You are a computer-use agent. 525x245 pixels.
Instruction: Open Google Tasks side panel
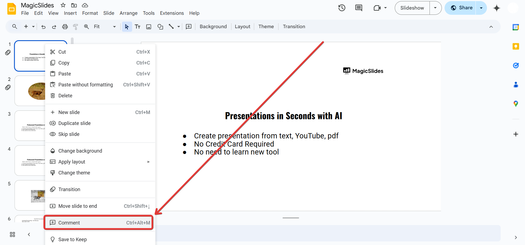(516, 65)
